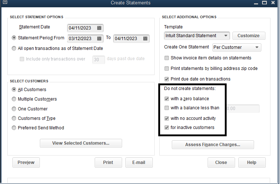Click the E-mail button
The height and width of the screenshot is (184, 280).
[x=139, y=163]
